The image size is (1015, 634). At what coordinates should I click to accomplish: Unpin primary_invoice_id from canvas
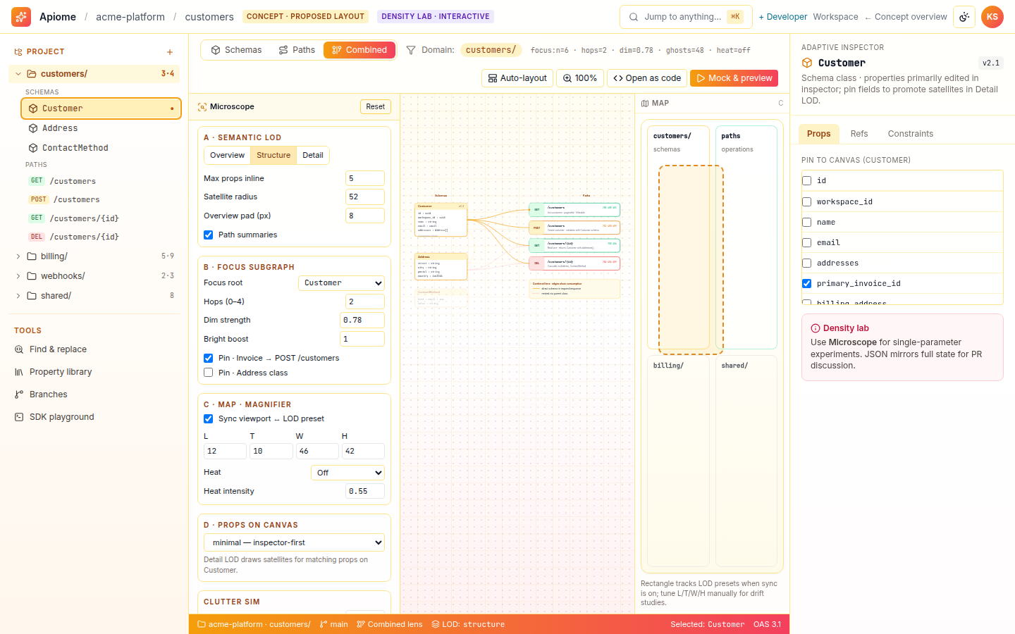(807, 284)
